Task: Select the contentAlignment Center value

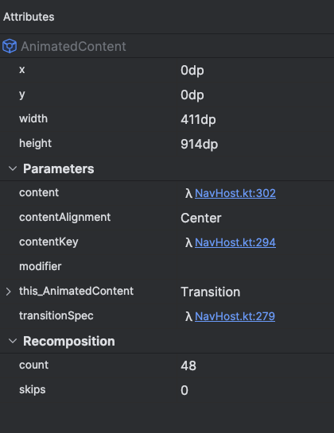Action: point(201,218)
